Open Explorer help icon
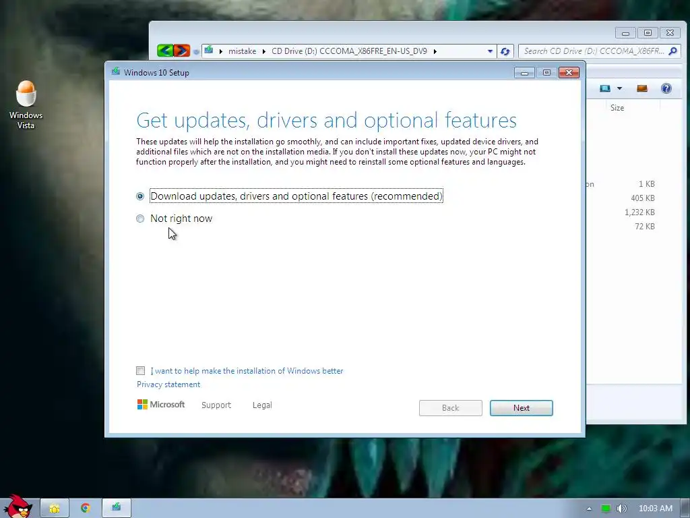 point(666,88)
